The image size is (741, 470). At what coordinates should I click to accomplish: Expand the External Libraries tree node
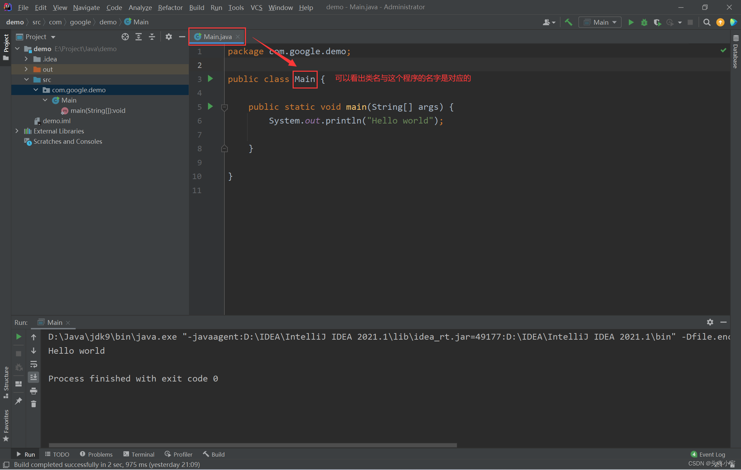pos(17,131)
